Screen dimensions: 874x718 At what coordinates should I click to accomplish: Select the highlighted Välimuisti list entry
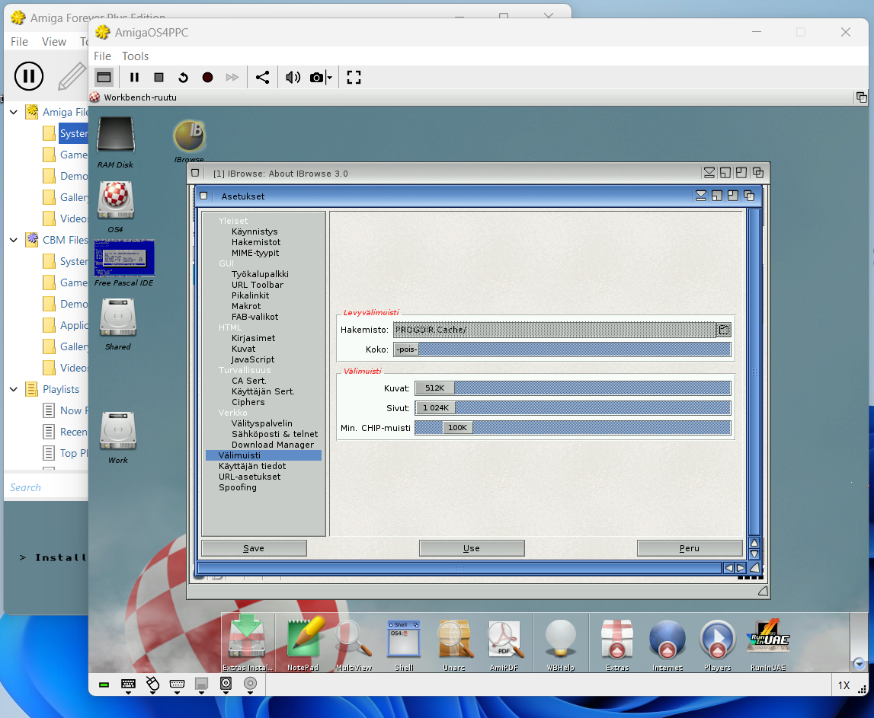(264, 455)
